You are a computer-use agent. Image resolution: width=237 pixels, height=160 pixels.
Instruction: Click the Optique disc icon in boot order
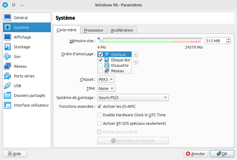pos(107,54)
